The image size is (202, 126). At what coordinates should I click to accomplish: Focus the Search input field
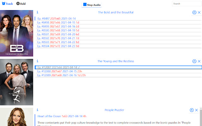click(187, 4)
